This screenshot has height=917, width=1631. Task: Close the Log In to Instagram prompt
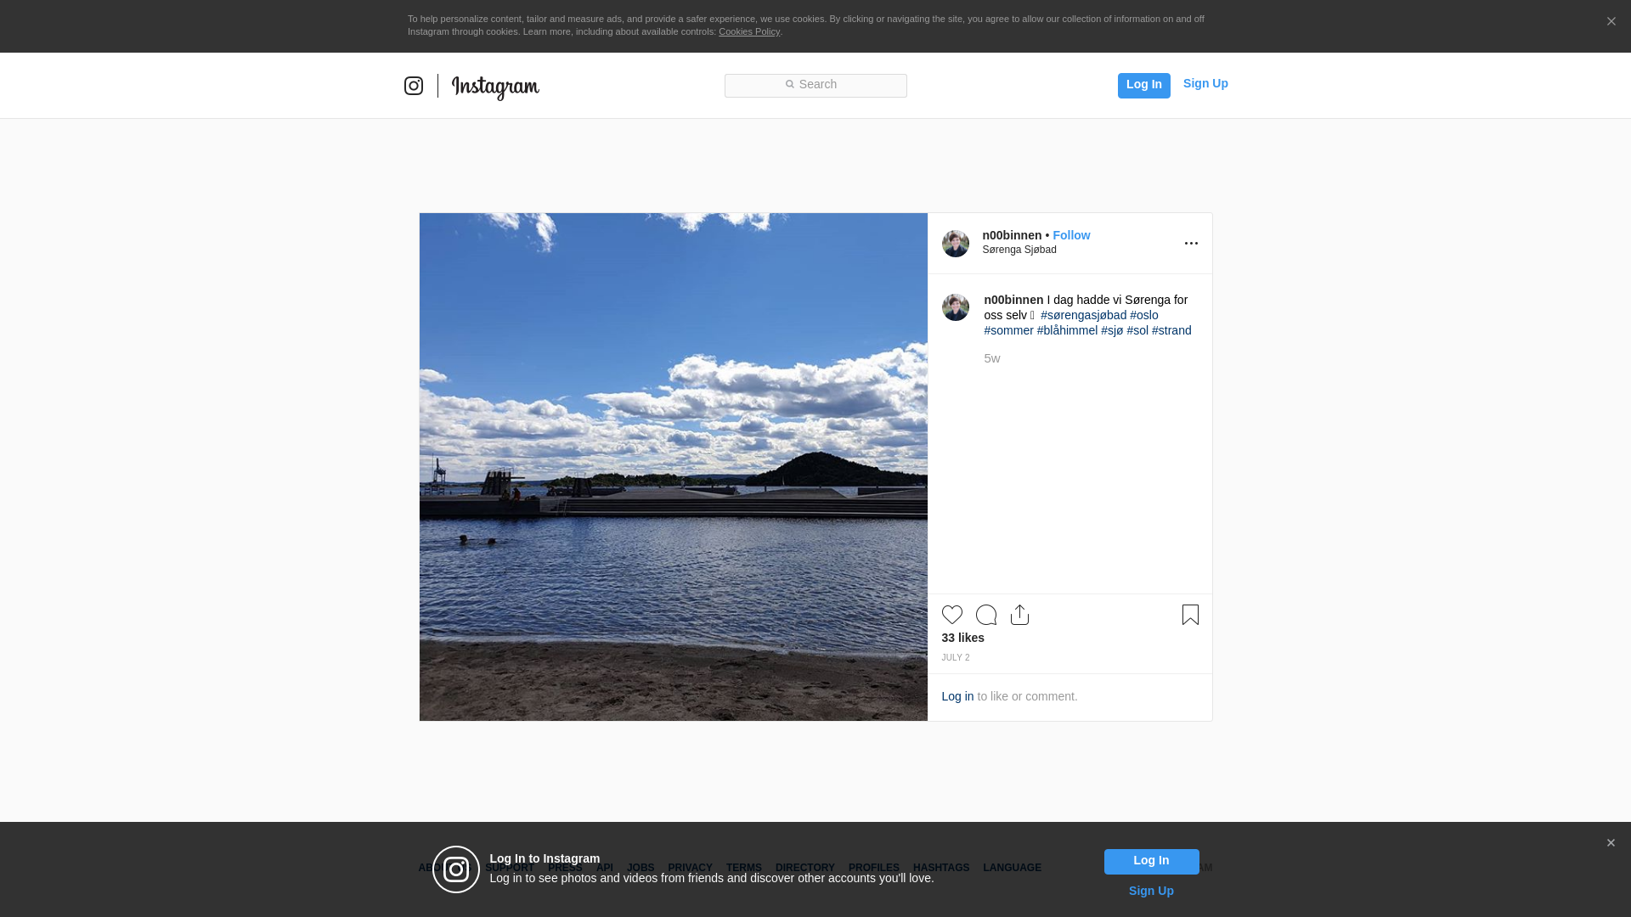(1611, 843)
